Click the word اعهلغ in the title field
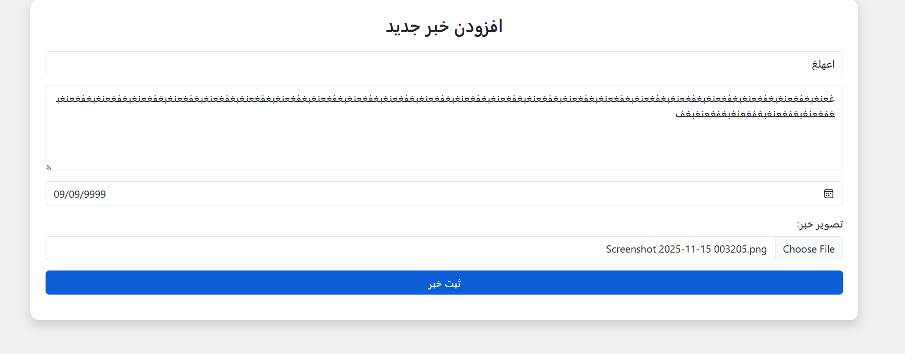Viewport: 905px width, 354px height. pos(823,64)
